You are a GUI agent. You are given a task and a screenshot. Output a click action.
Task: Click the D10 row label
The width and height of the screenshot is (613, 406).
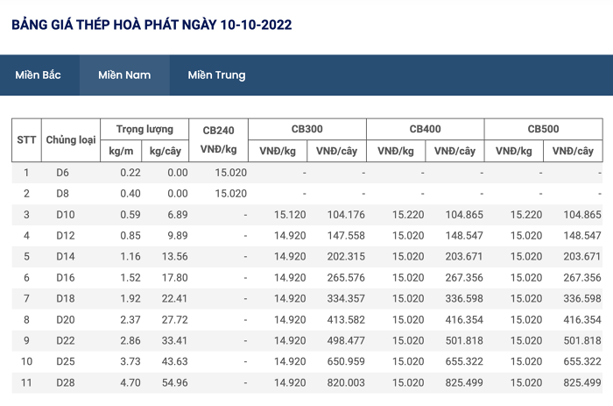[66, 215]
